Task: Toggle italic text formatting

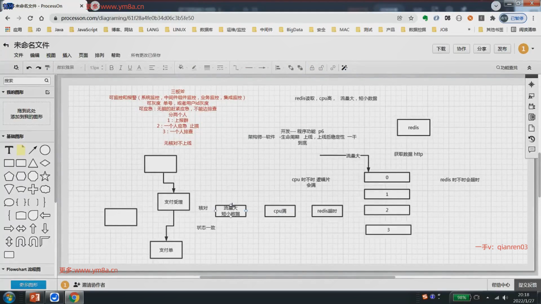Action: [121, 68]
